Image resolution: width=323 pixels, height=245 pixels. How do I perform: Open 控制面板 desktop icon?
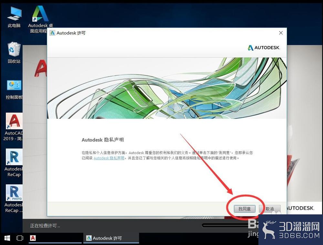click(14, 90)
